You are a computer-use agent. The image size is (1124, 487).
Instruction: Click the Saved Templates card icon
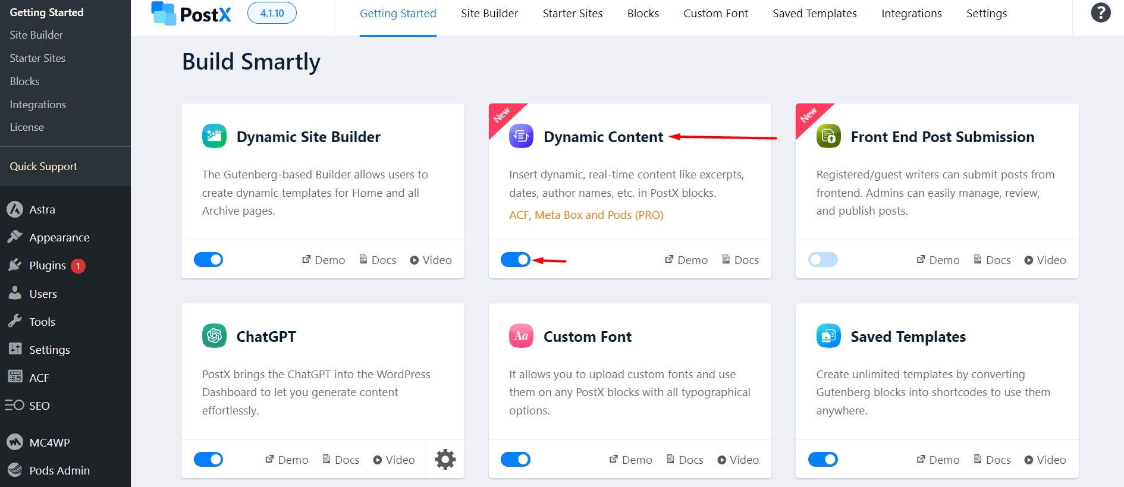coord(828,336)
